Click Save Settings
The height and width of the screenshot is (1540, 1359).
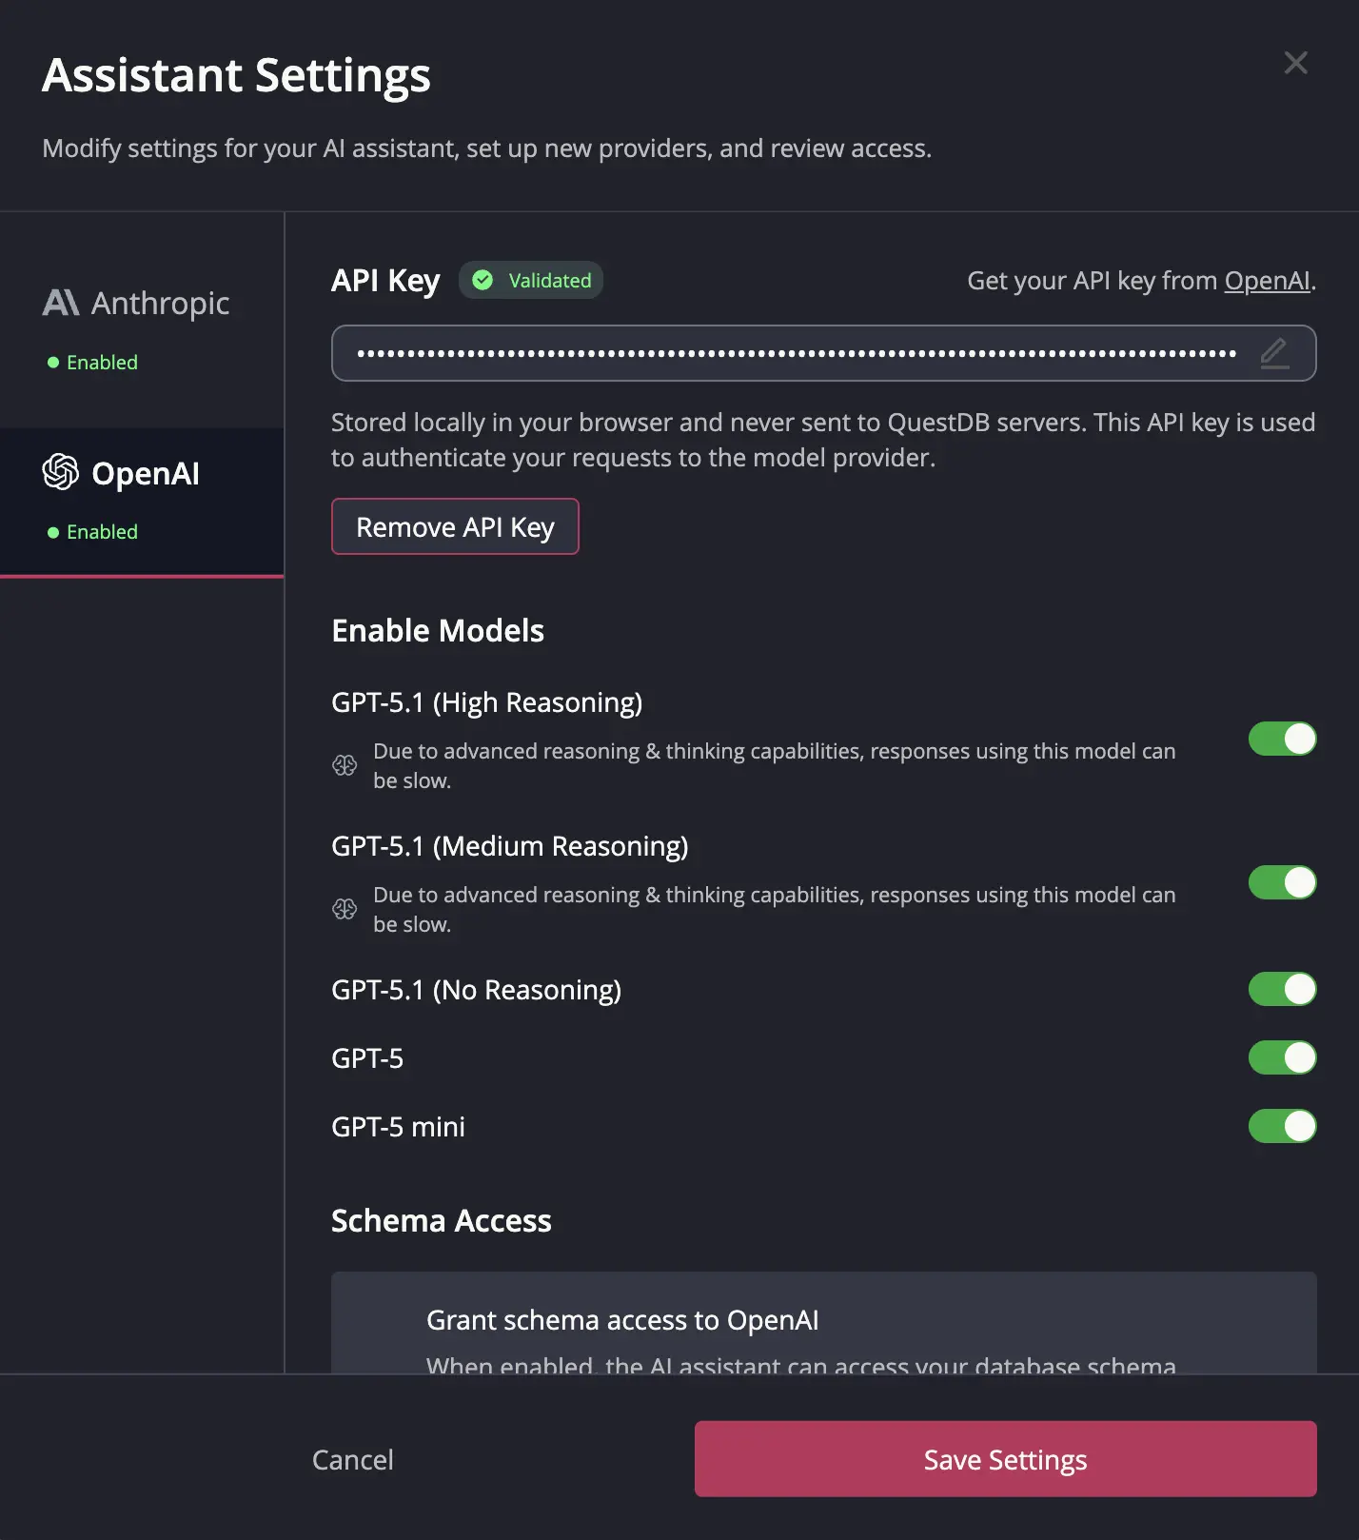[1004, 1459]
